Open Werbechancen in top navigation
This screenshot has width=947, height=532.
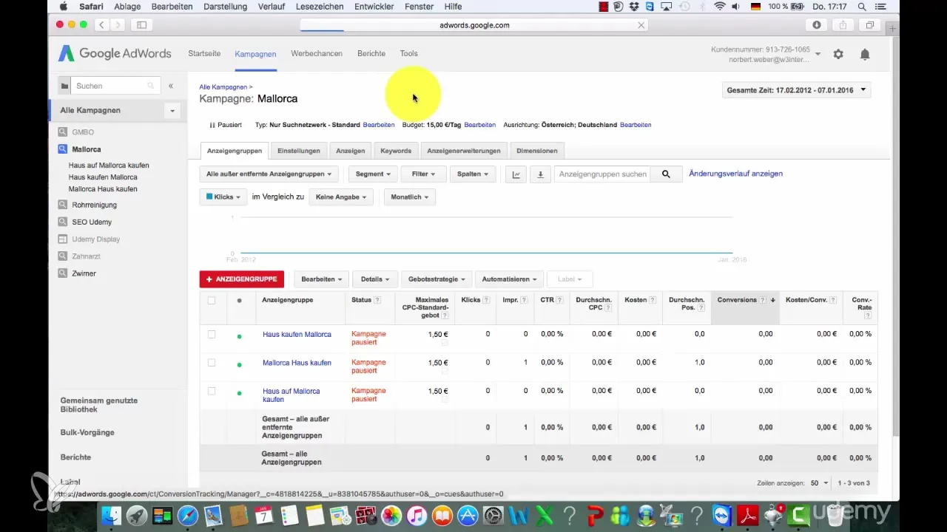(317, 54)
